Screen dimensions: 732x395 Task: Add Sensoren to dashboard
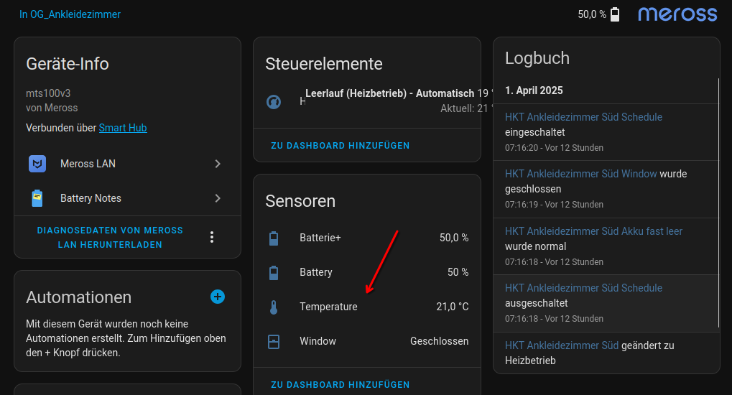pos(340,385)
